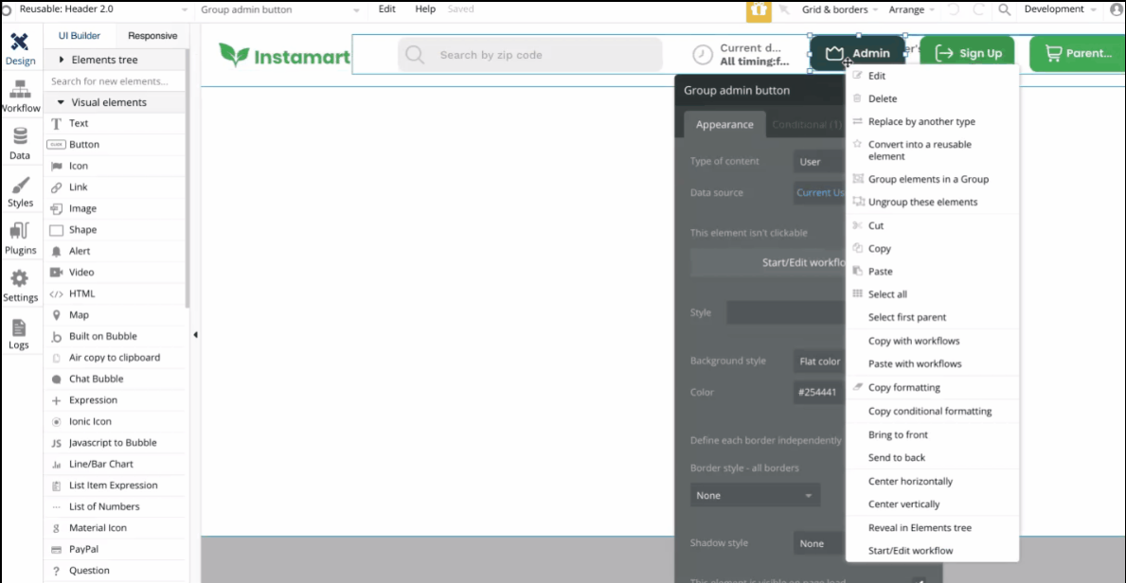This screenshot has height=583, width=1126.
Task: Open the Plugins icon
Action: click(x=20, y=232)
